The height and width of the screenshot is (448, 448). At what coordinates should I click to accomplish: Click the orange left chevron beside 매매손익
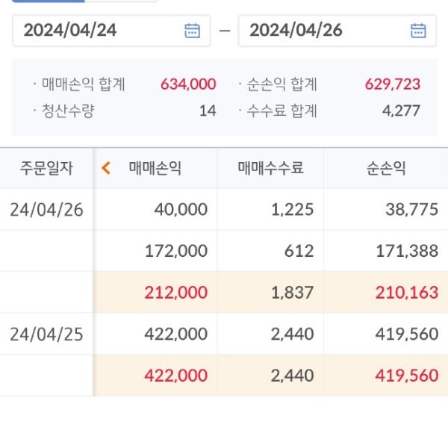(106, 168)
